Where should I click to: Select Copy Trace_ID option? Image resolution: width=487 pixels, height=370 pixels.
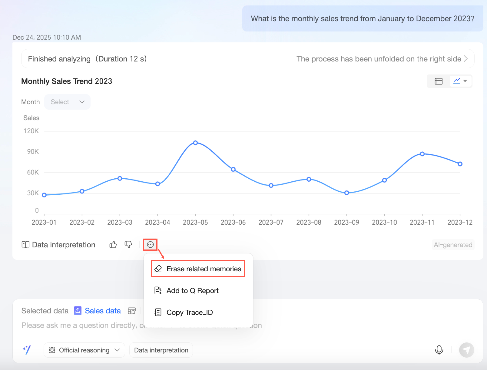pos(190,312)
